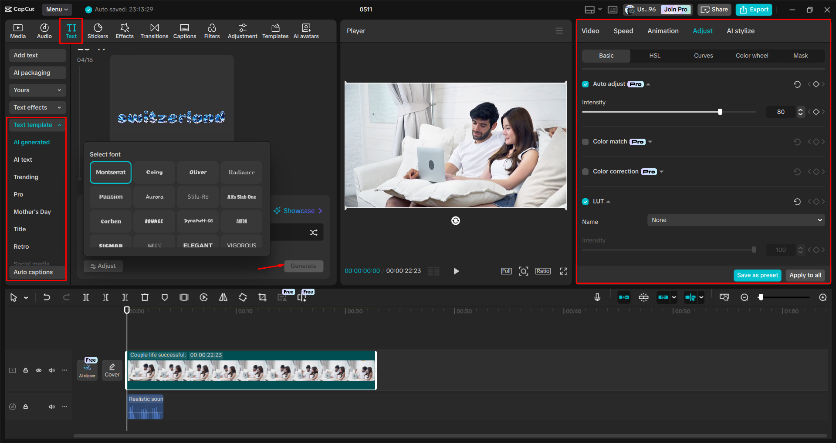Click the Auto adjust Intensity slider handle

(720, 112)
